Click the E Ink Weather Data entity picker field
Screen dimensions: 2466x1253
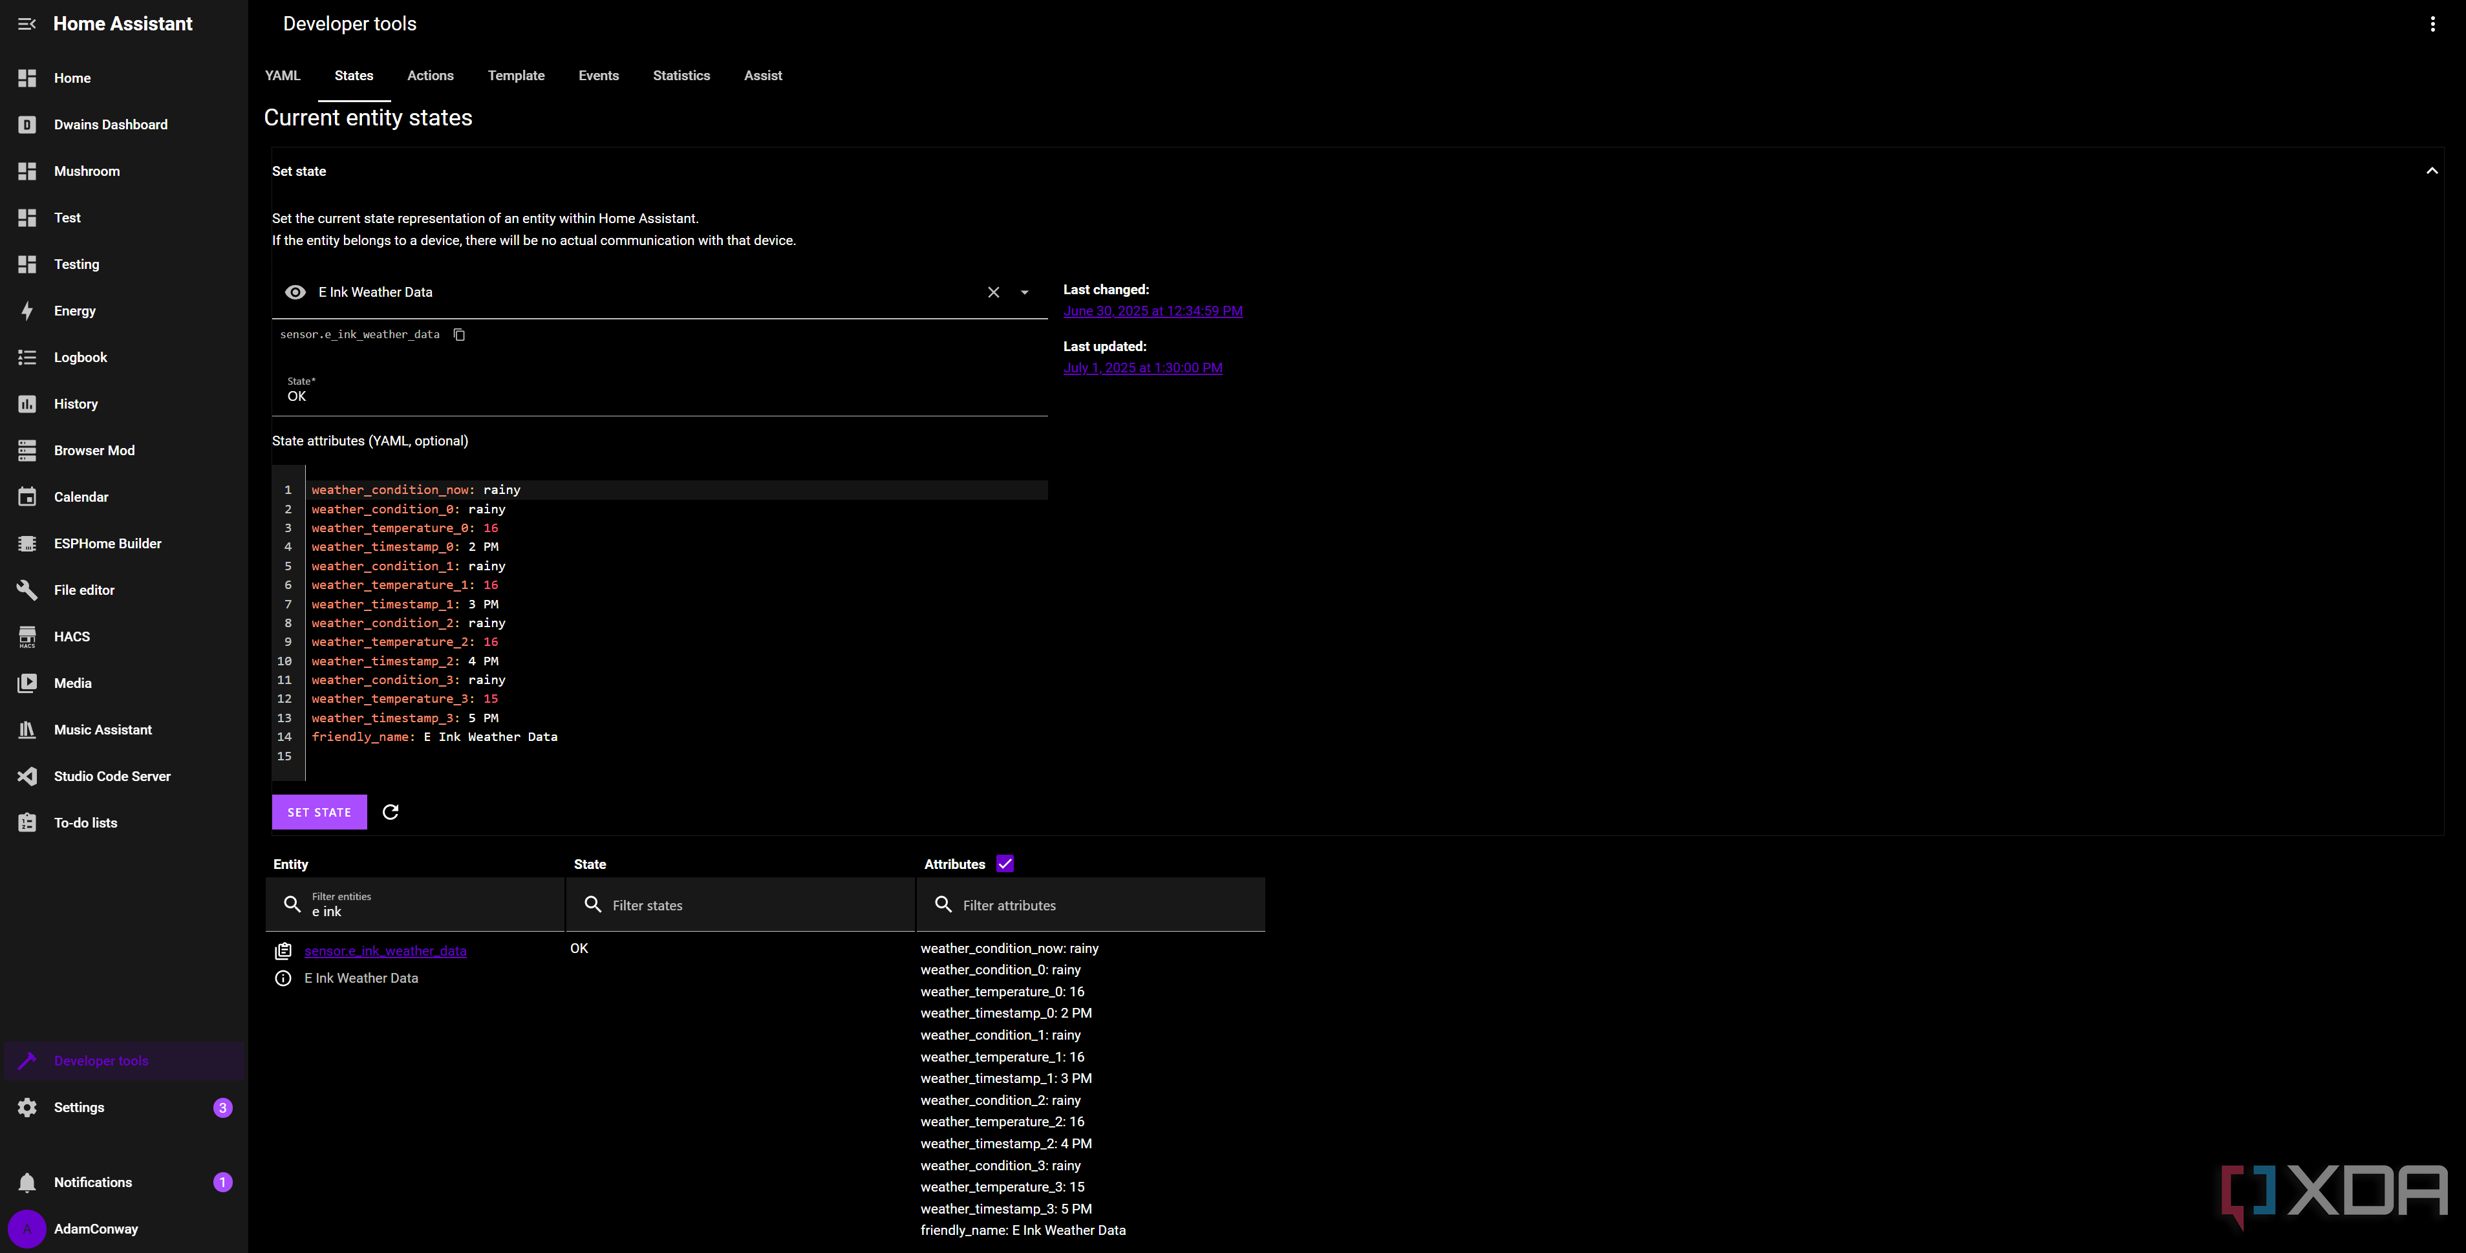click(x=659, y=292)
